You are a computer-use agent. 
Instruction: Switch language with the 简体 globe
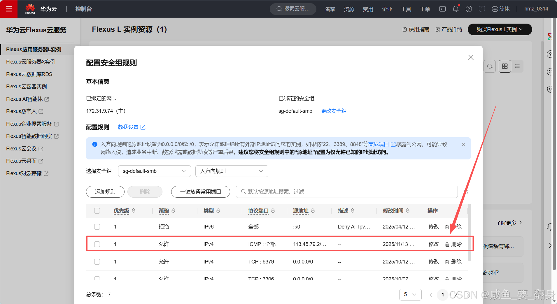click(x=501, y=9)
